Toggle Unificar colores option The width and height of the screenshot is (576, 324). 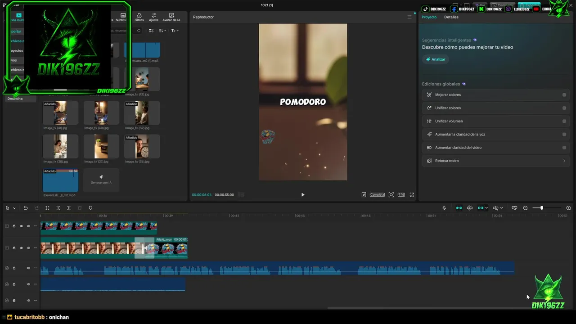[x=564, y=108]
